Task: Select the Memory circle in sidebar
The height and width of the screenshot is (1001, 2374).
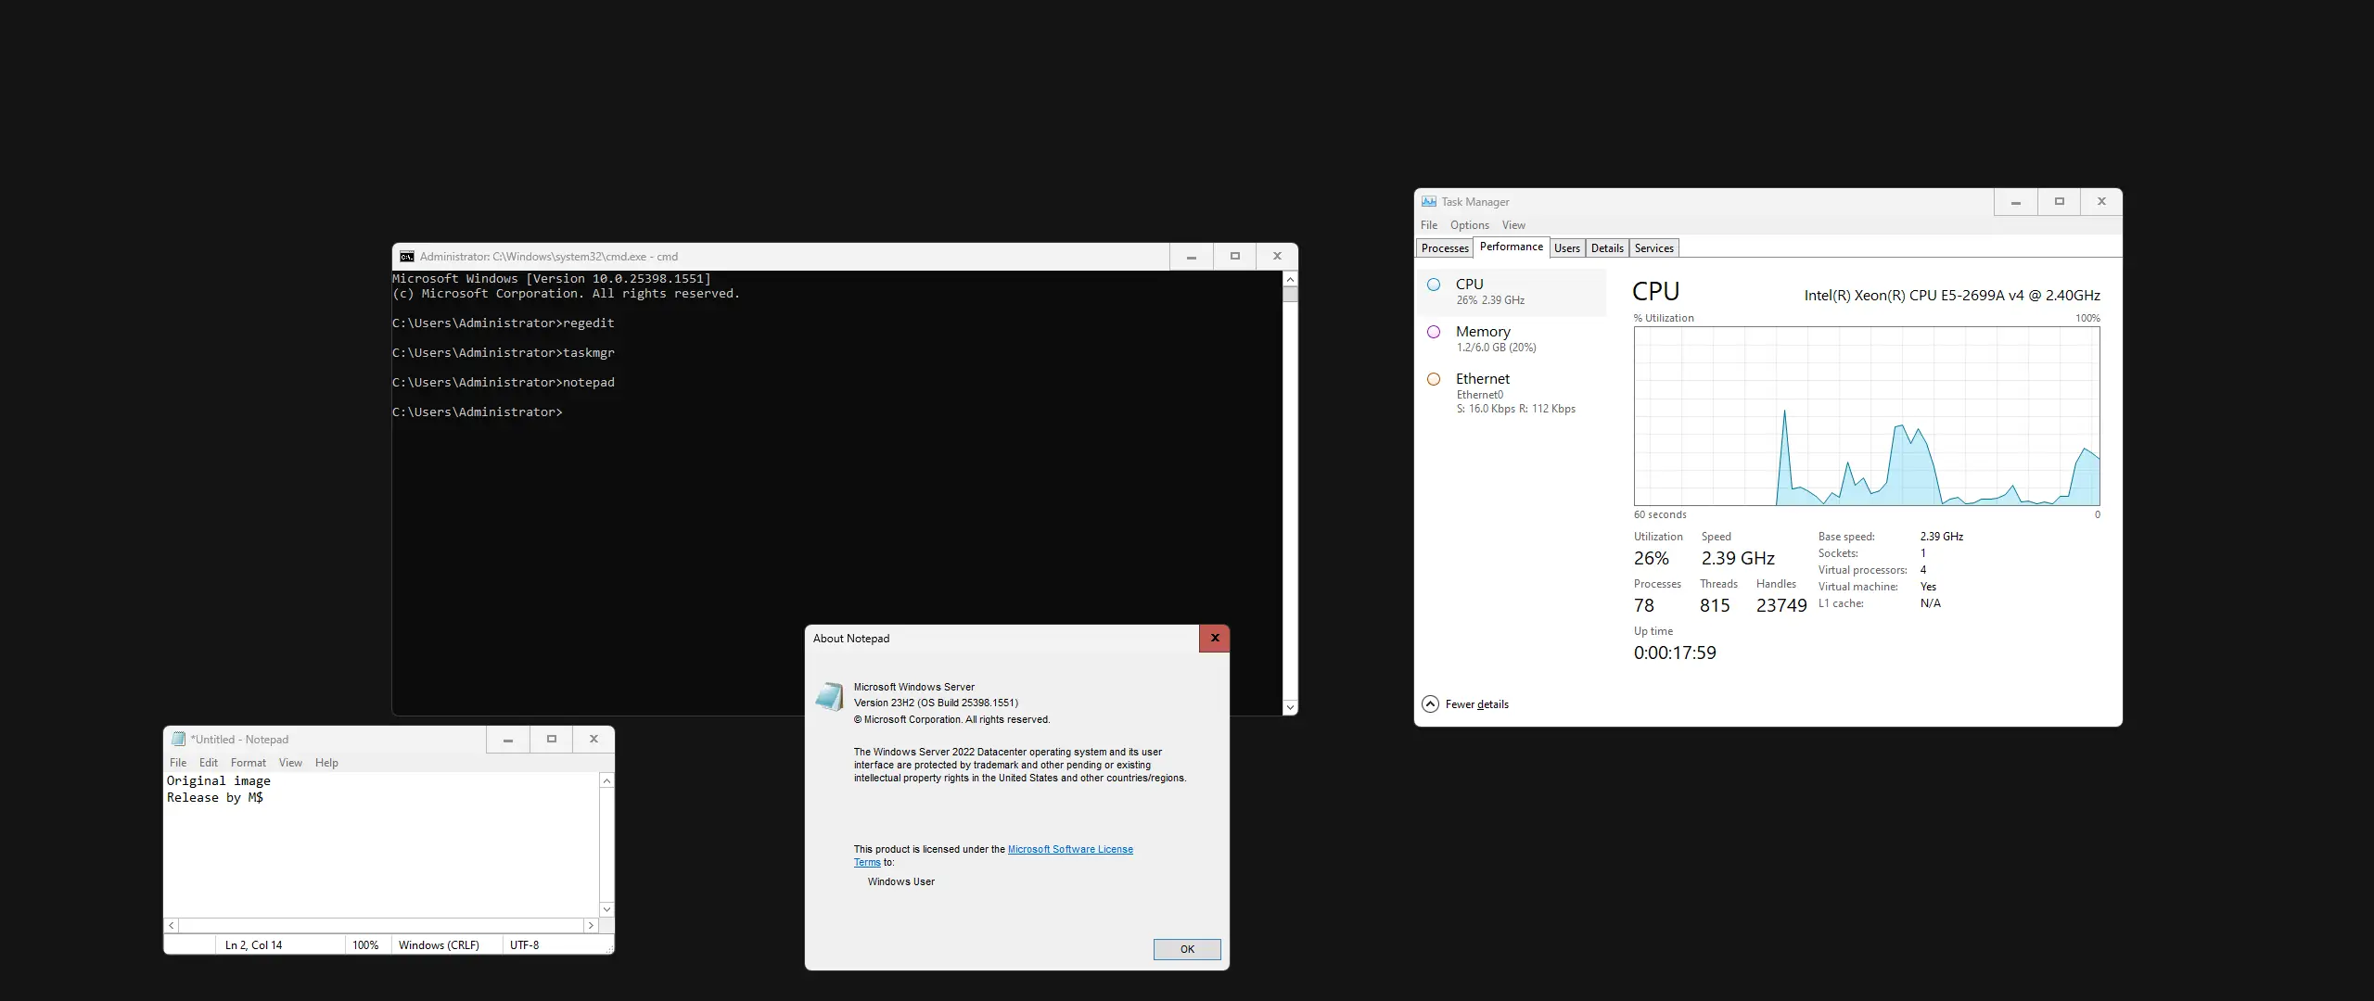Action: 1434,332
